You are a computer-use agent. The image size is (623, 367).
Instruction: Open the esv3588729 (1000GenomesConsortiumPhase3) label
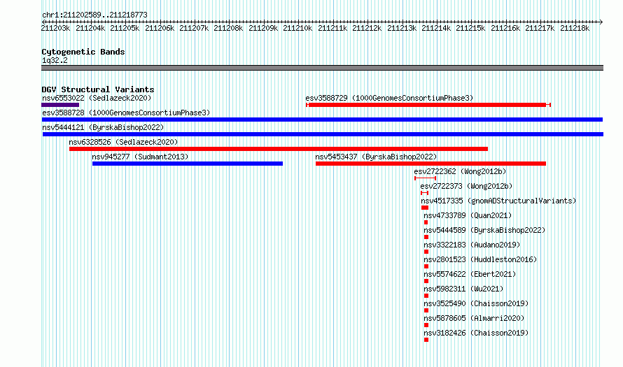(x=389, y=98)
